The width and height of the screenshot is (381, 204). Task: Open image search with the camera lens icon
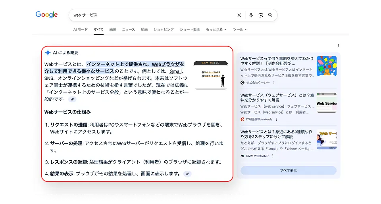(261, 15)
